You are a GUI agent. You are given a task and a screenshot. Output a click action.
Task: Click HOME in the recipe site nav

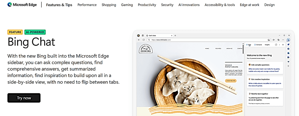(207, 48)
